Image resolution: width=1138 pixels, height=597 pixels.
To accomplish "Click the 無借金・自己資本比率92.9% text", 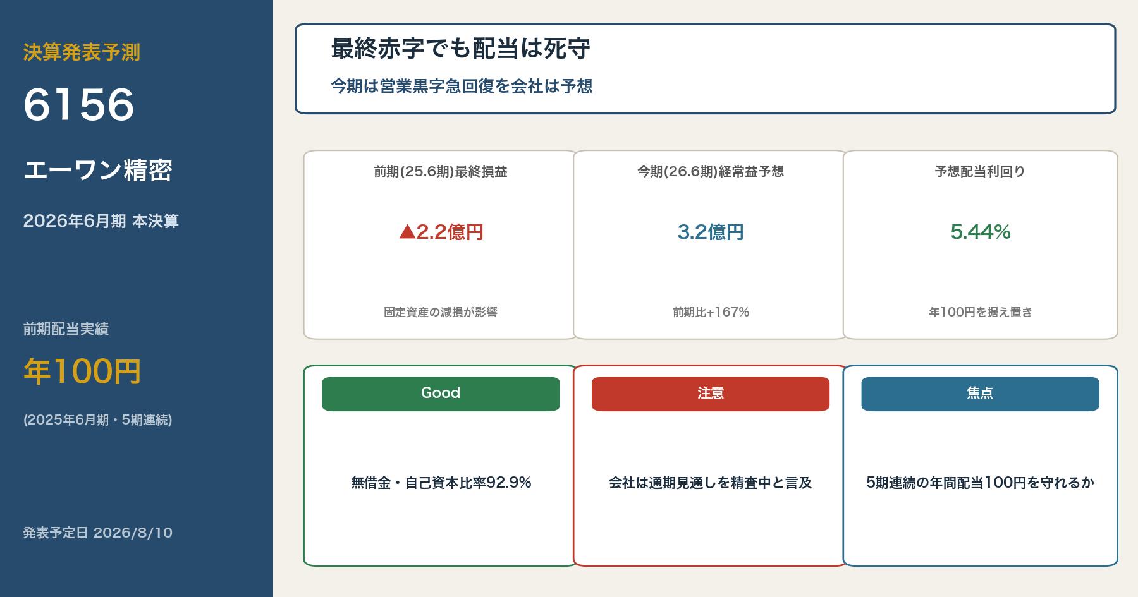I will (x=441, y=483).
